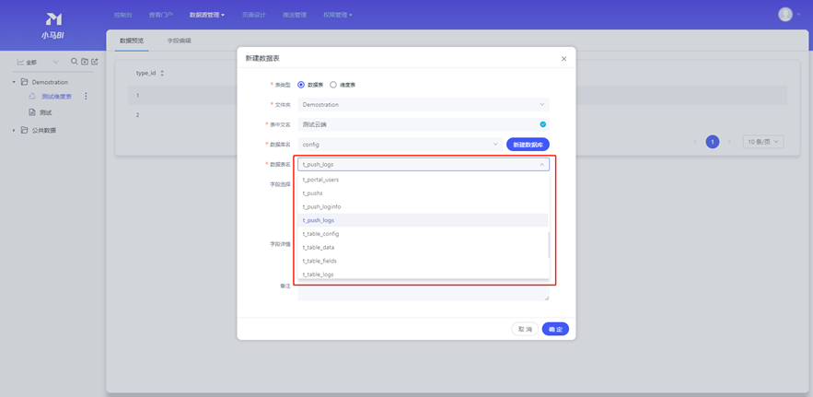Select the 维度表 radio button
813x397 pixels.
click(x=333, y=85)
